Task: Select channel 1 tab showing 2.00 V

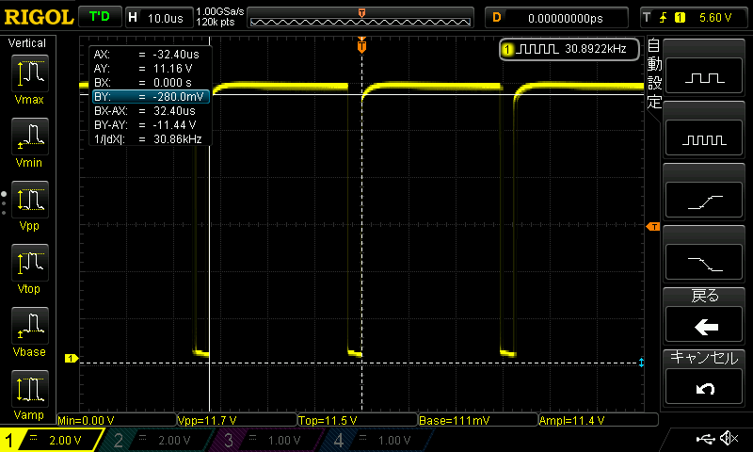Action: coord(51,440)
